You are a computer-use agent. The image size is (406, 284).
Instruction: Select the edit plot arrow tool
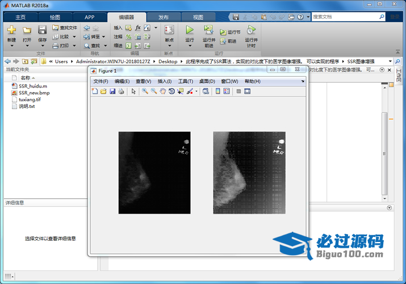pos(133,91)
